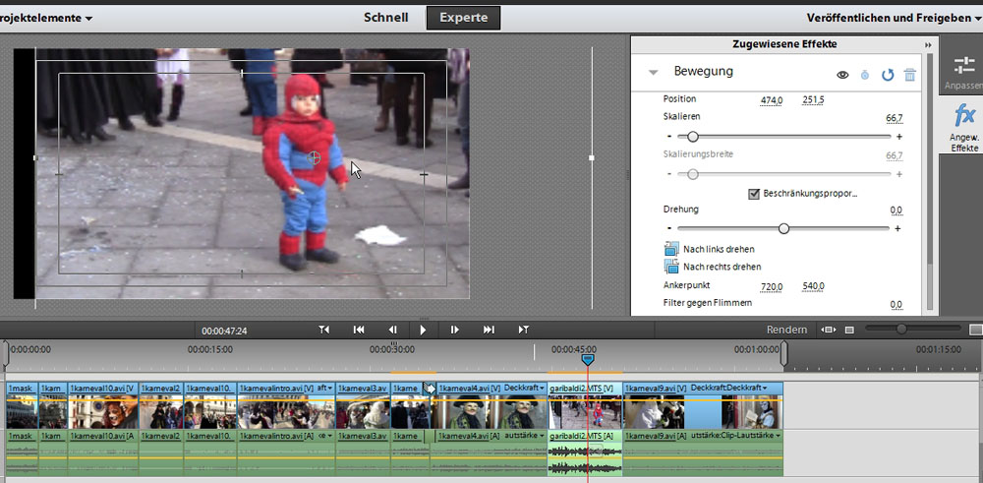Select the 1karnevalintro.avi [V] clip thumbnail
This screenshot has height=483, width=983.
tap(286, 411)
